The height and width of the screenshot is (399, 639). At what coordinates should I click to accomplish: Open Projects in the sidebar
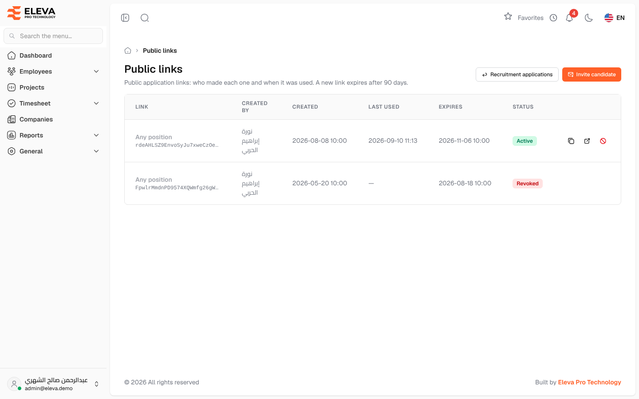(x=53, y=87)
